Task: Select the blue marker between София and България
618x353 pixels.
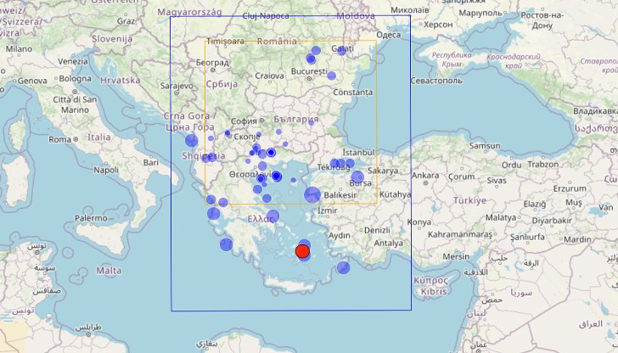Action: tap(278, 131)
